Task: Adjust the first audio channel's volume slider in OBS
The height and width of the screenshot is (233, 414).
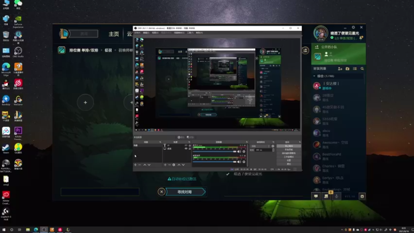Action: pyautogui.click(x=214, y=152)
